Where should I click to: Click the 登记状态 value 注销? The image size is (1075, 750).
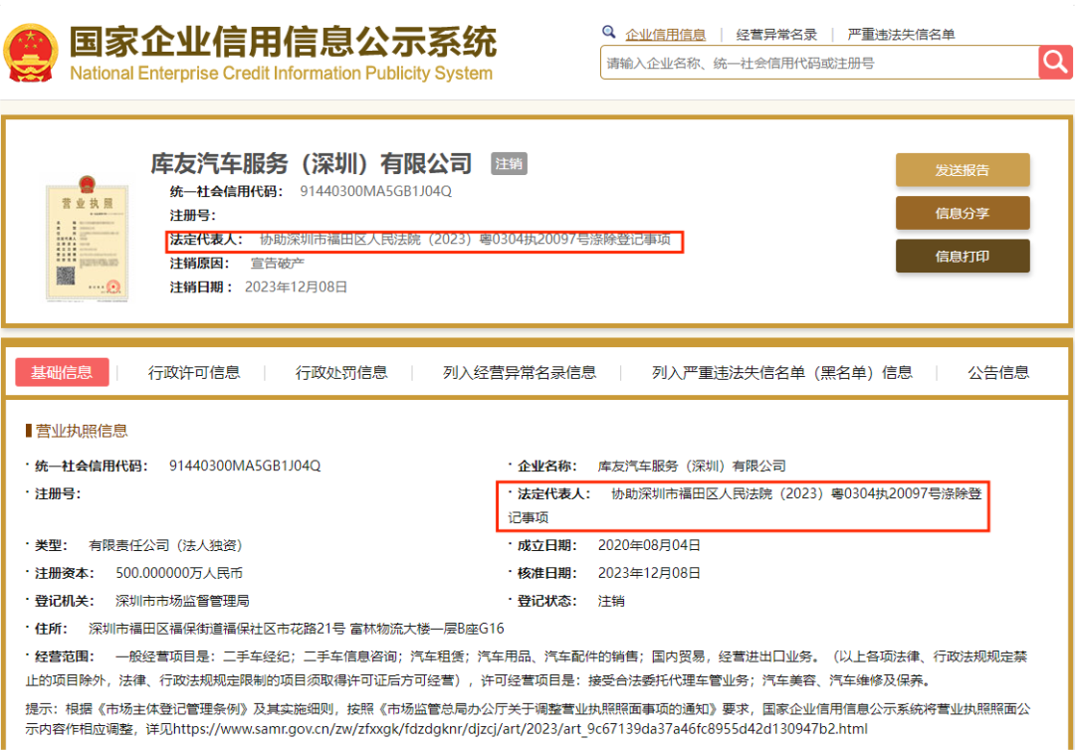point(611,601)
